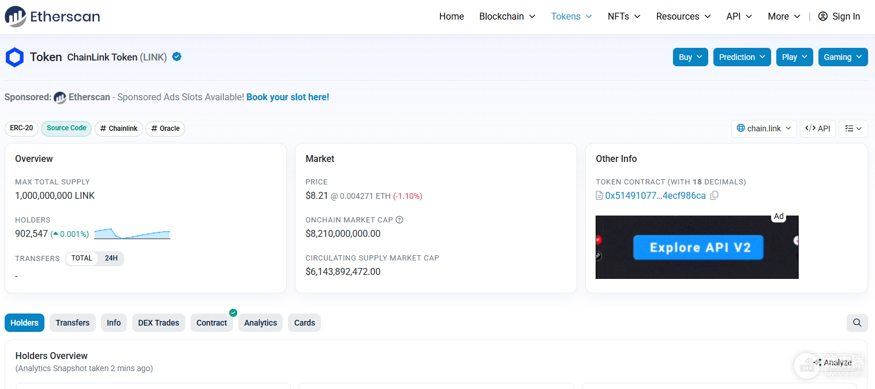875x389 pixels.
Task: Click the Analyze button
Action: pyautogui.click(x=832, y=362)
